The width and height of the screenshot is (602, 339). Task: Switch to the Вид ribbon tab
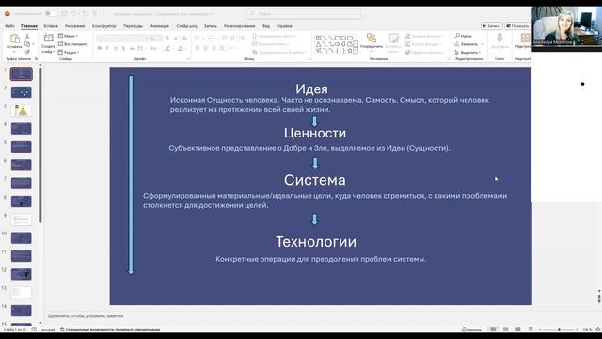tap(265, 26)
